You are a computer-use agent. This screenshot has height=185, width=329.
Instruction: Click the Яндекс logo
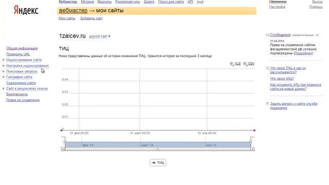26,10
